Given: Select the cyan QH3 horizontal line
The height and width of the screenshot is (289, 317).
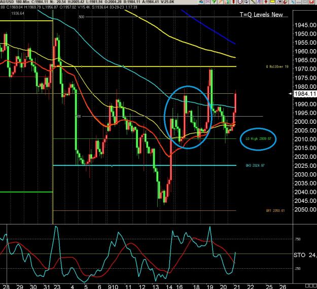Looking at the screenshot, I should 145,165.
